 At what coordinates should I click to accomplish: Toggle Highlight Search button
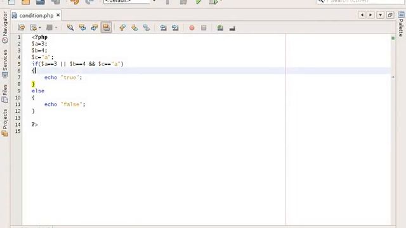(x=106, y=28)
